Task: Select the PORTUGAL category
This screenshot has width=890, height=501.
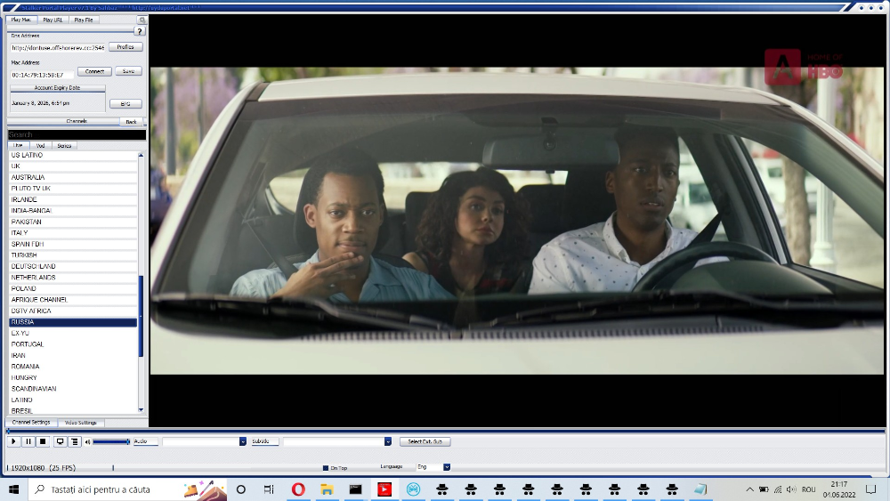Action: (73, 344)
